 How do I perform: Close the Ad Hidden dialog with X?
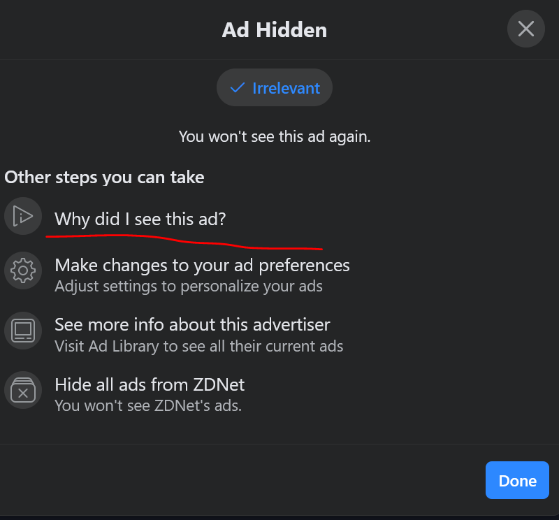tap(525, 29)
